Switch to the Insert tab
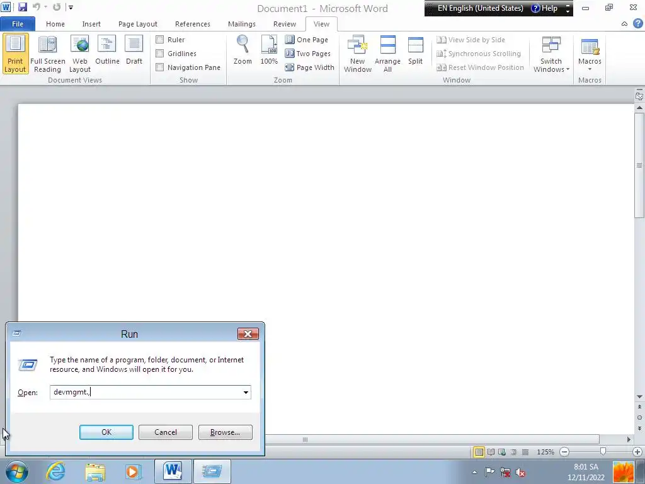Viewport: 645px width, 484px height. tap(91, 24)
